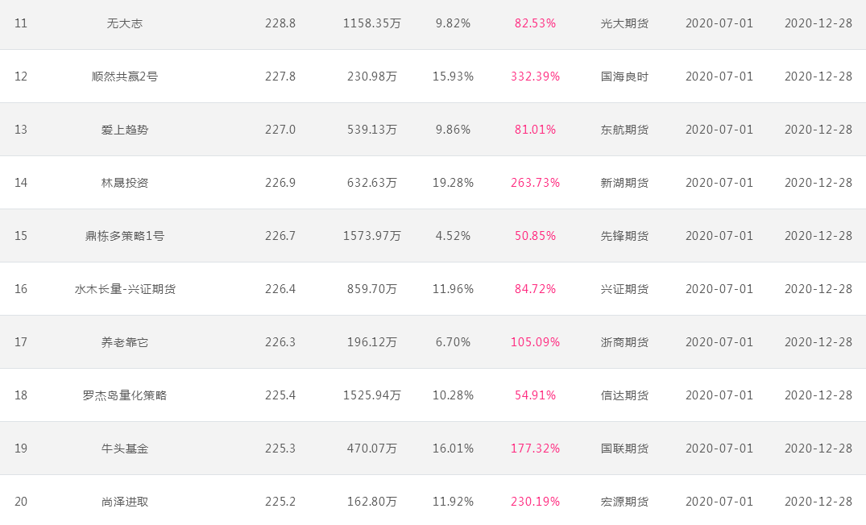Select the 养老靠它 account name
Image resolution: width=866 pixels, height=525 pixels.
125,342
